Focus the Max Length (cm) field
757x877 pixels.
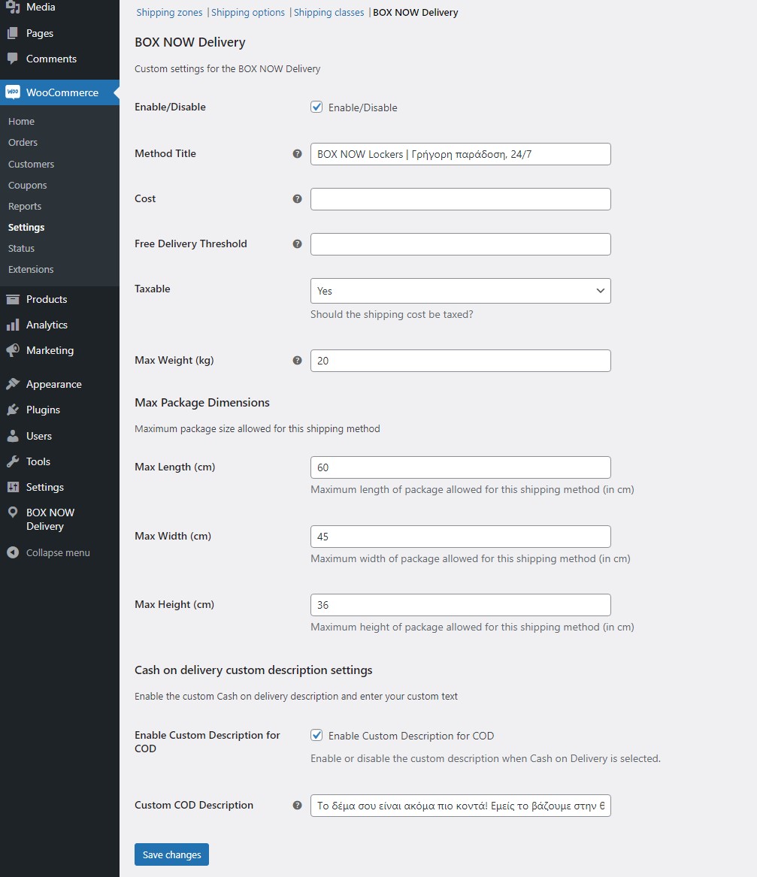[460, 467]
